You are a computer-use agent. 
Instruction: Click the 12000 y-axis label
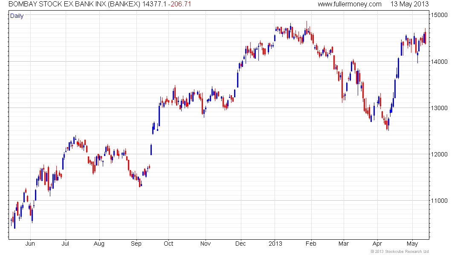point(439,154)
